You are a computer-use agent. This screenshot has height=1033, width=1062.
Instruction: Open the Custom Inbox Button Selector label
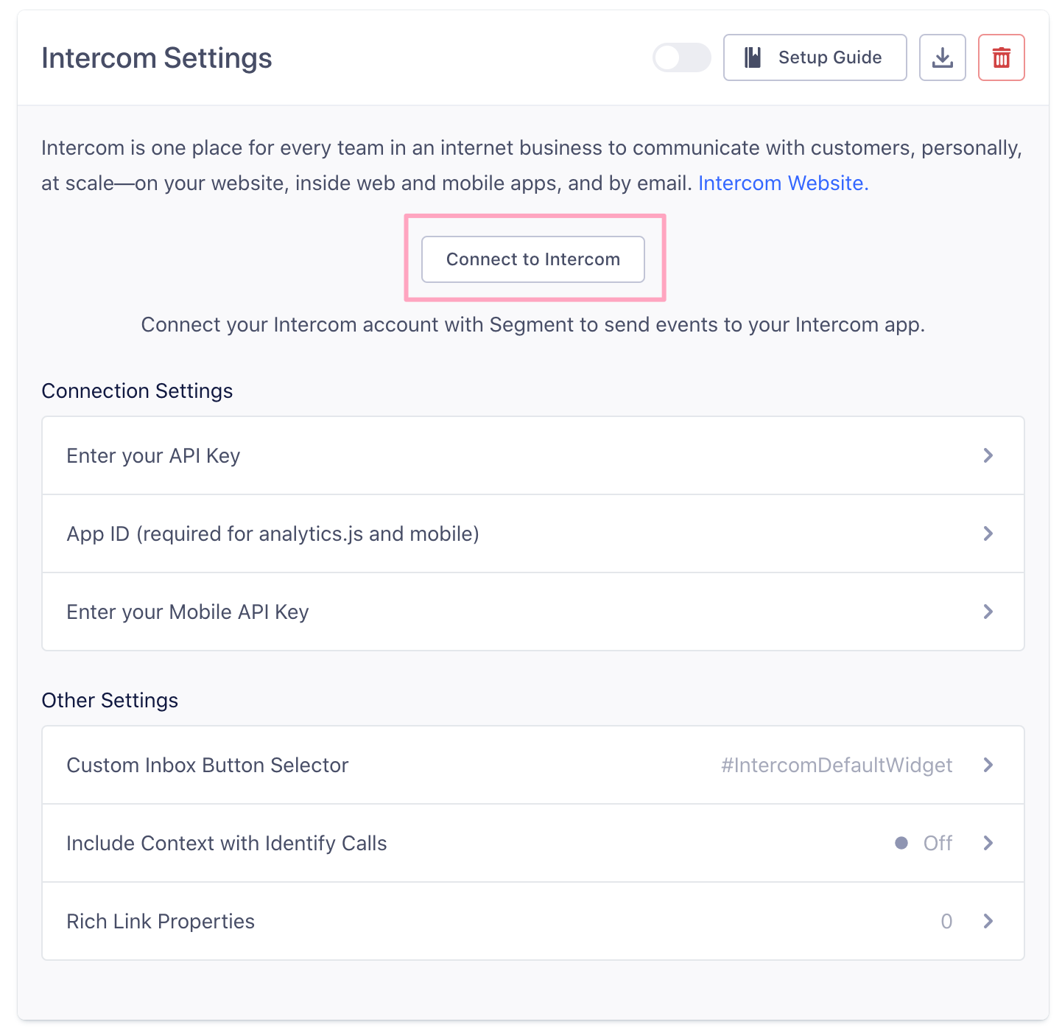point(207,765)
